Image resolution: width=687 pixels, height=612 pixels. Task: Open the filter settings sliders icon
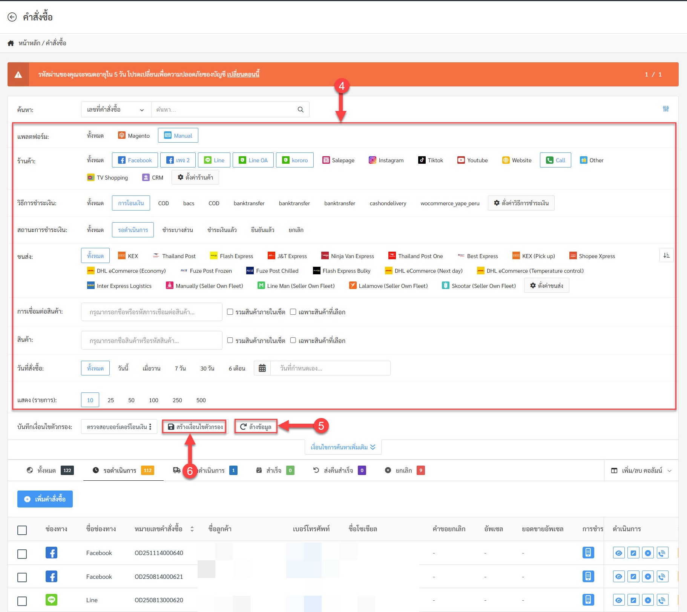pos(666,109)
